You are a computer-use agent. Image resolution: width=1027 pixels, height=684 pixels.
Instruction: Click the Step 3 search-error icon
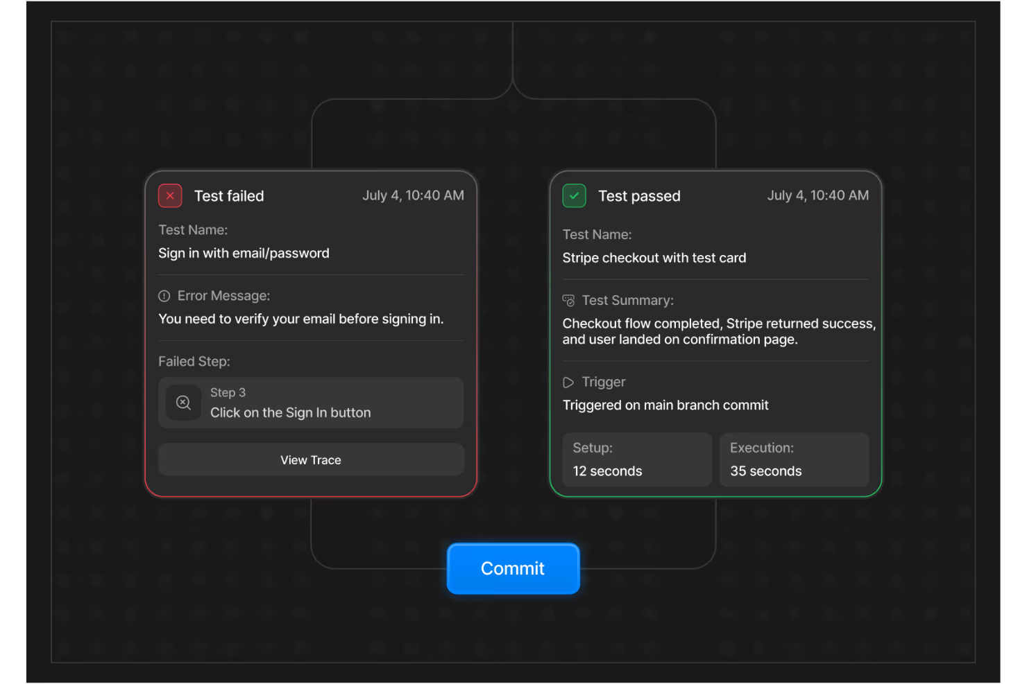pyautogui.click(x=183, y=403)
